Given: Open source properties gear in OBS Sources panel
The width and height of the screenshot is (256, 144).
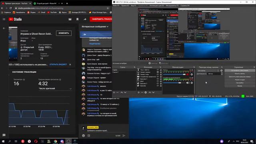Looking at the screenshot, I should (146, 92).
